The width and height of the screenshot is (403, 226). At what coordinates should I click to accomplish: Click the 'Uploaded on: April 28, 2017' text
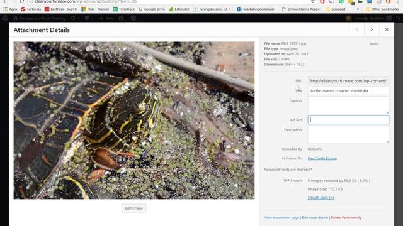[286, 54]
